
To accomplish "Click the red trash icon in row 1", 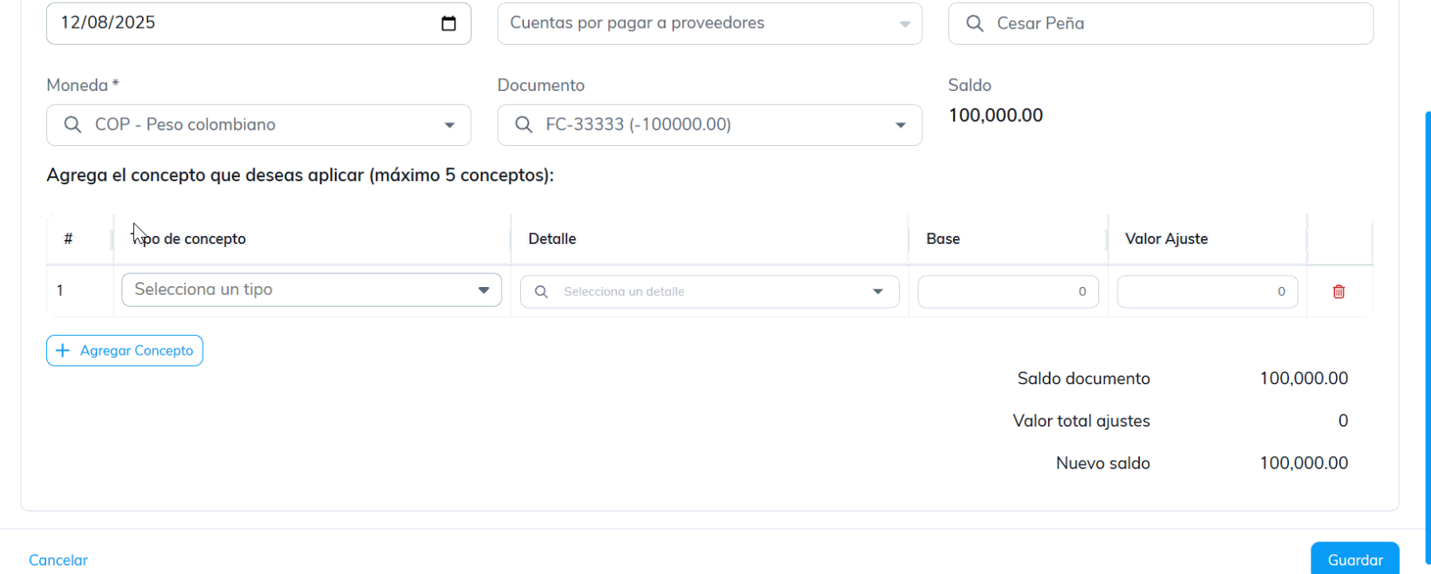I will [1338, 292].
